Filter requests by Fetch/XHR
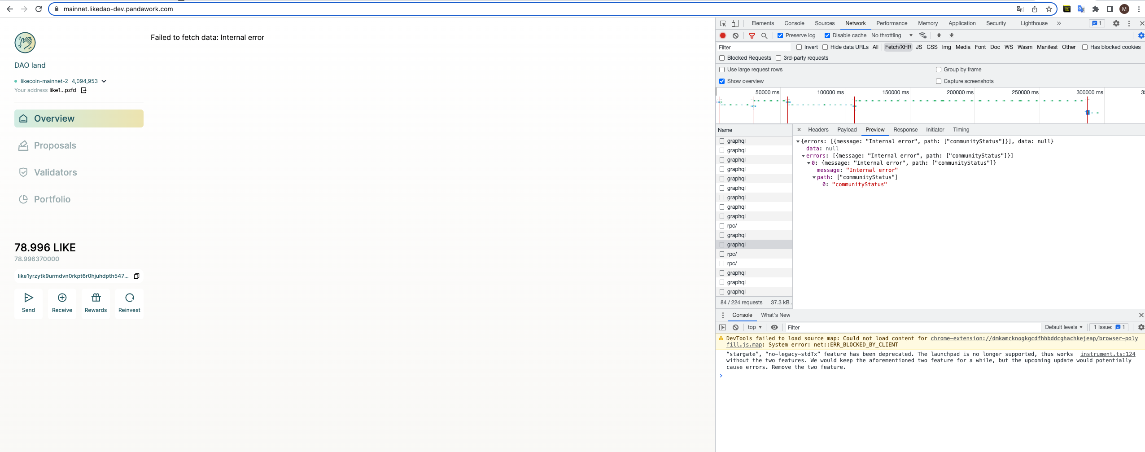The width and height of the screenshot is (1145, 452). pyautogui.click(x=898, y=47)
